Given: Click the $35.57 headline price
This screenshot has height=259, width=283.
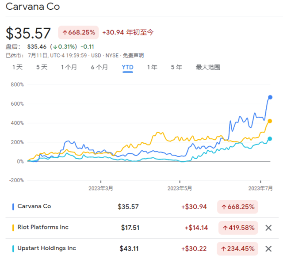Looking at the screenshot, I should (28, 33).
